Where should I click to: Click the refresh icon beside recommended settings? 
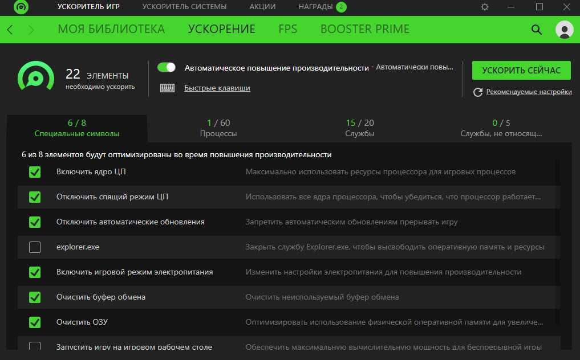478,92
